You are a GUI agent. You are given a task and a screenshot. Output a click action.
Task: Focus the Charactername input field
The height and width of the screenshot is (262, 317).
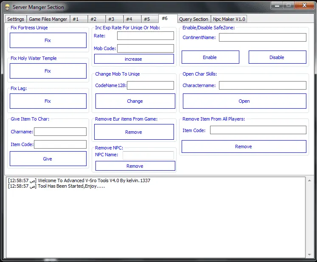(x=263, y=85)
